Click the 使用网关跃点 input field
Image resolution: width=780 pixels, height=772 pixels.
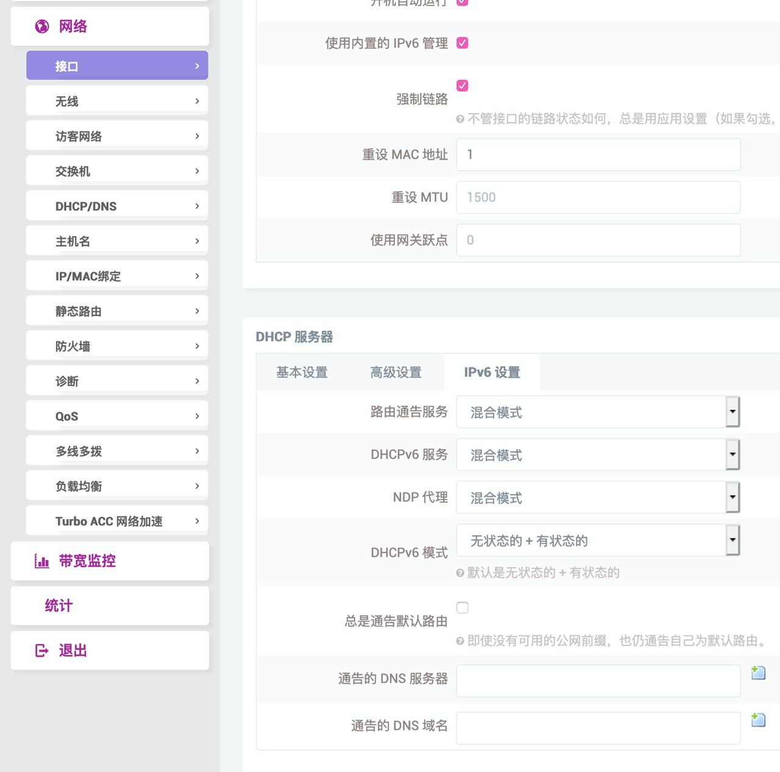[x=598, y=240]
